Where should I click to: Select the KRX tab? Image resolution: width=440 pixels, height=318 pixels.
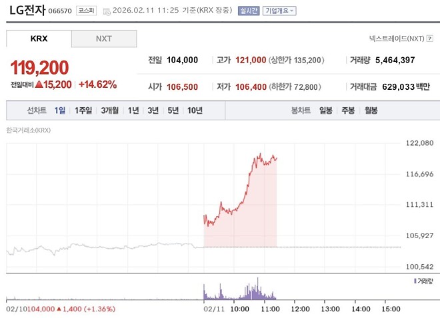39,39
